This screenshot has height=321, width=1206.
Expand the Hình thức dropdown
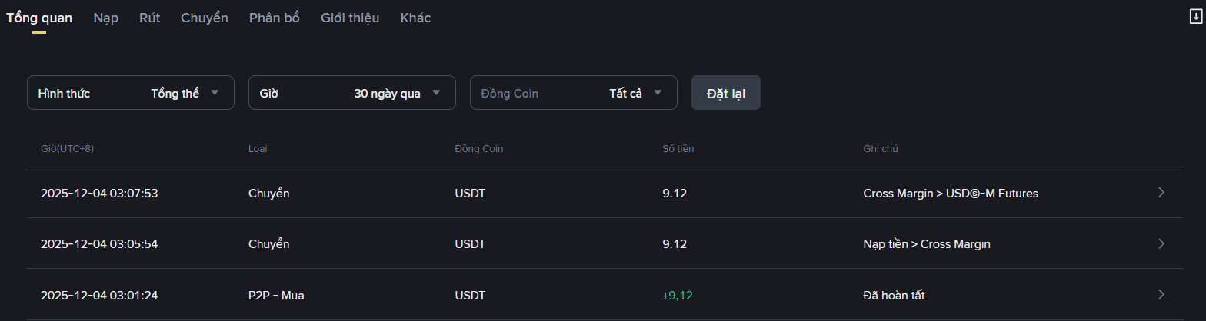(130, 93)
